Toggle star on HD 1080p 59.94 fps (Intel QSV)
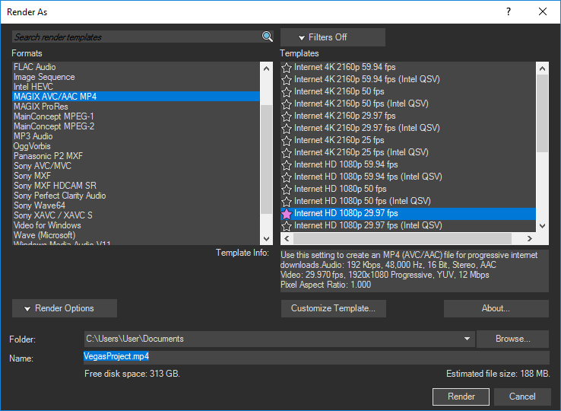Viewport: 561px width, 411px height. tap(287, 177)
